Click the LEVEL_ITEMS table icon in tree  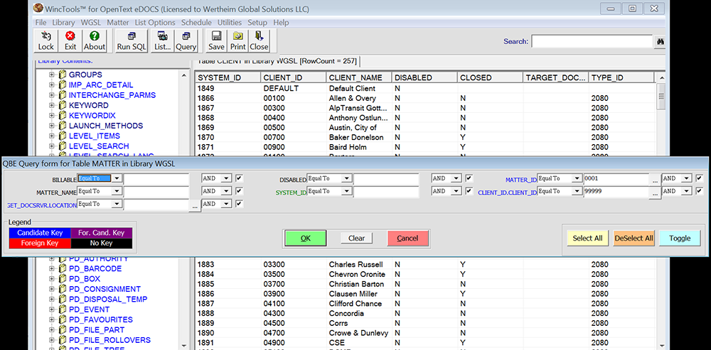63,136
